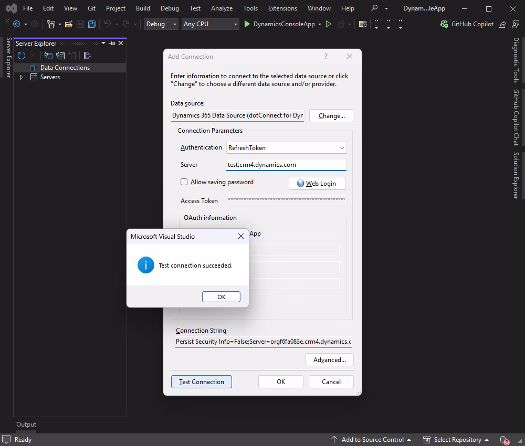
Task: Open the search options dropdown arrow
Action: click(386, 8)
